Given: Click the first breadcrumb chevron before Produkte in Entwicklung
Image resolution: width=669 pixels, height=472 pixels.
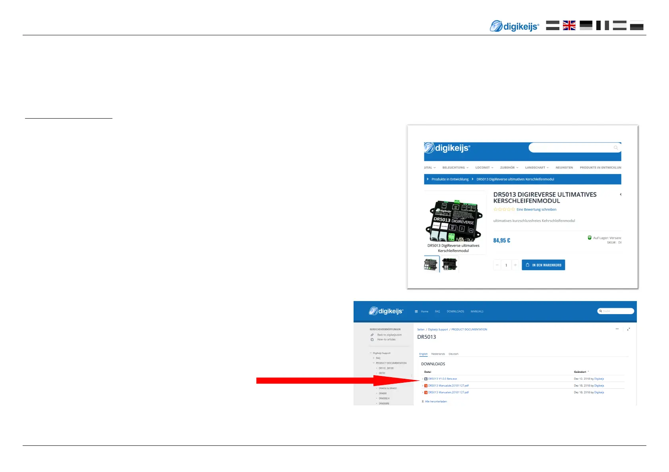Looking at the screenshot, I should click(x=427, y=179).
